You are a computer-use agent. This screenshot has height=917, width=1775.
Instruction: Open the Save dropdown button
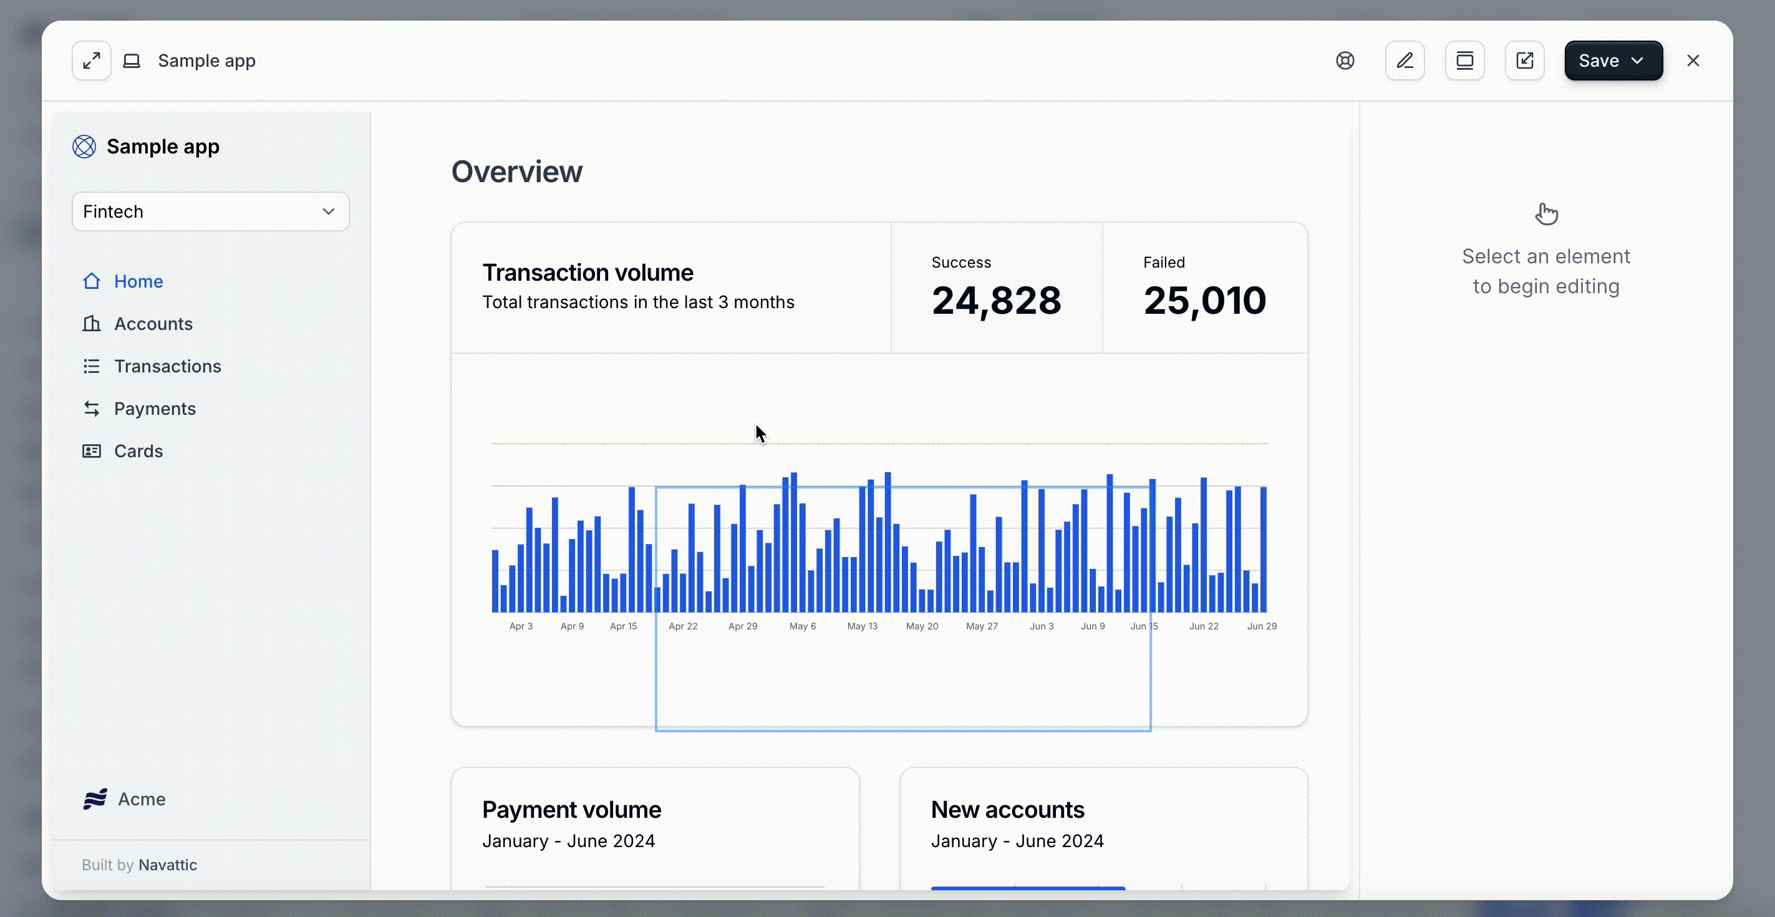(x=1612, y=61)
